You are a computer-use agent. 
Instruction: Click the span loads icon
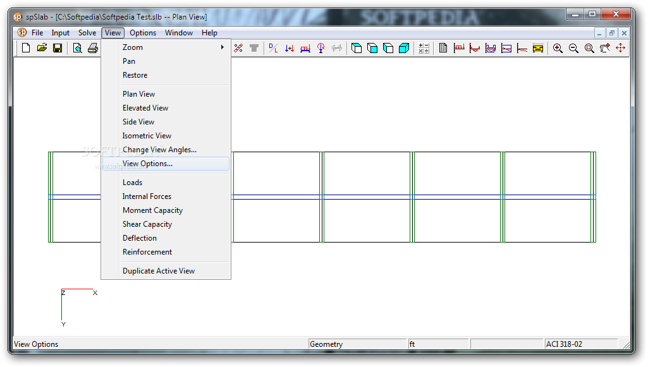(x=305, y=48)
